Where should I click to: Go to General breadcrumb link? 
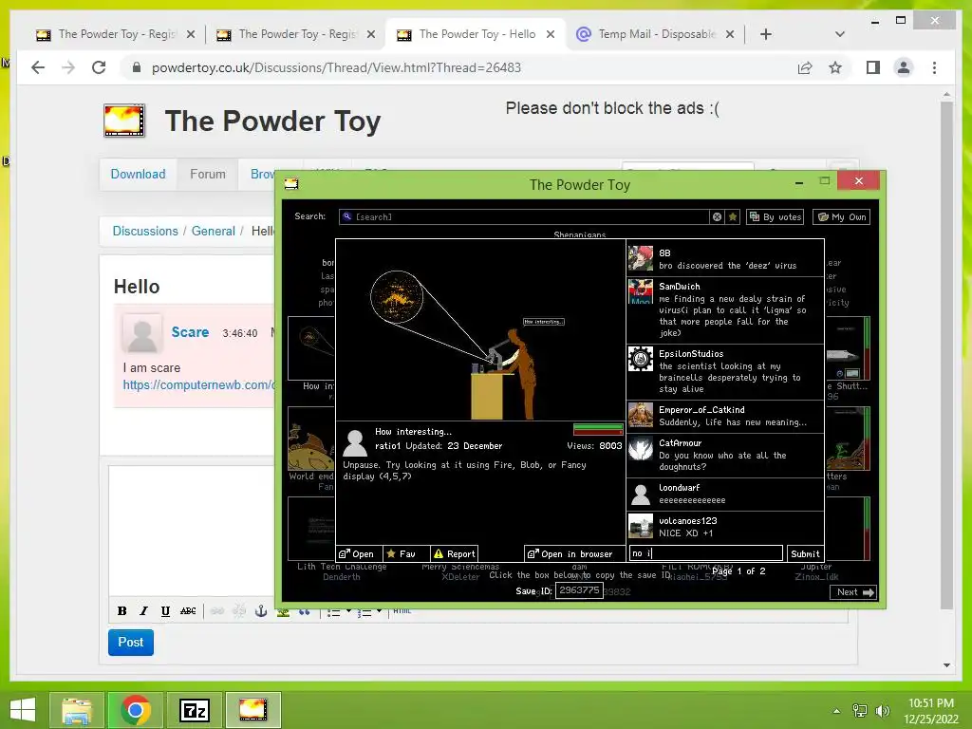click(x=214, y=232)
